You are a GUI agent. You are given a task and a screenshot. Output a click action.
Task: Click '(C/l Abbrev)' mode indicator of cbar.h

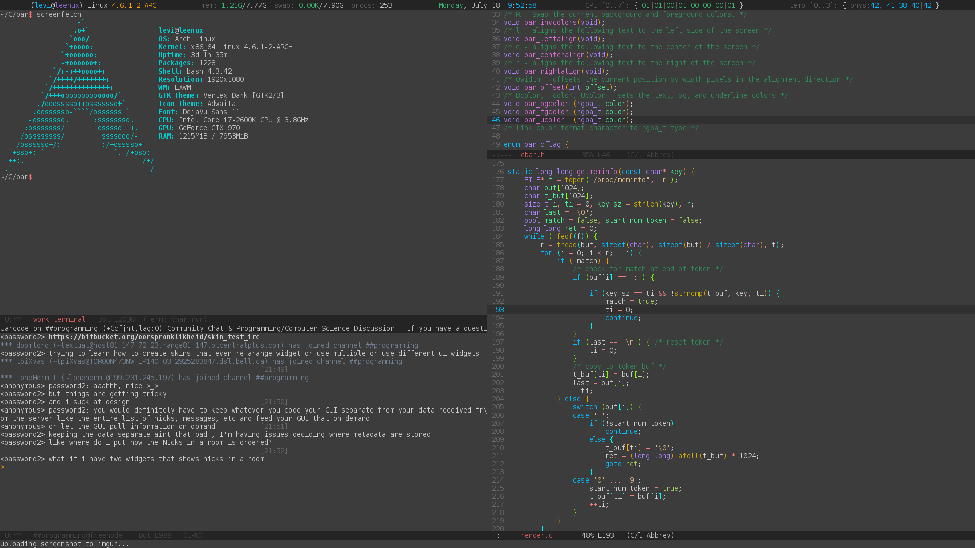tap(650, 155)
